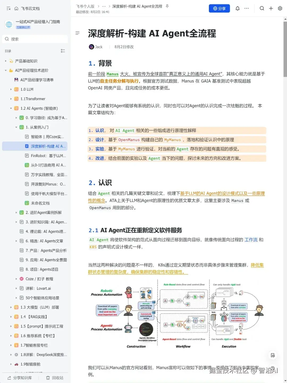
Task: Open 分享知识库 at the sidebar bottom
Action: [x=20, y=378]
